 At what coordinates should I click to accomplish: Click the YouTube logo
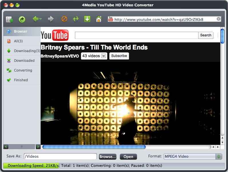pos(55,35)
